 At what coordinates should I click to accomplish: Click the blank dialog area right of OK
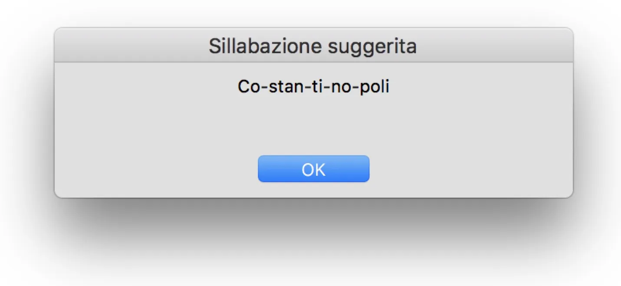tap(469, 169)
